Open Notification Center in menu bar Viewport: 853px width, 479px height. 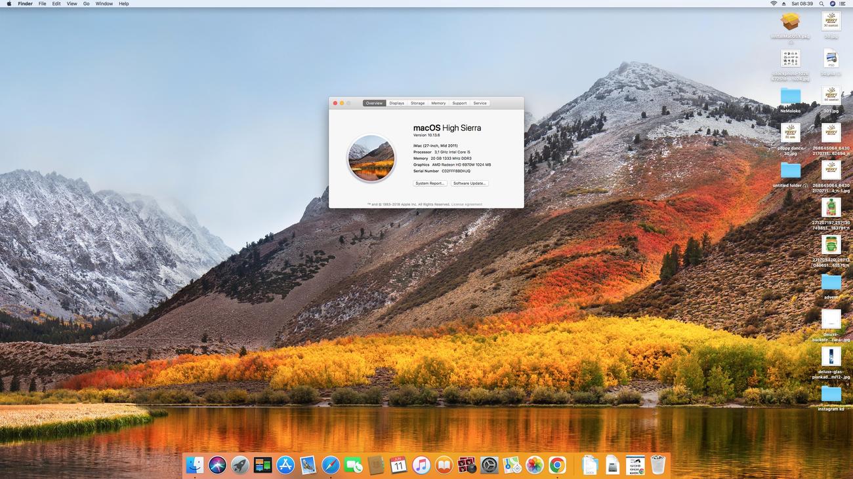click(x=843, y=4)
